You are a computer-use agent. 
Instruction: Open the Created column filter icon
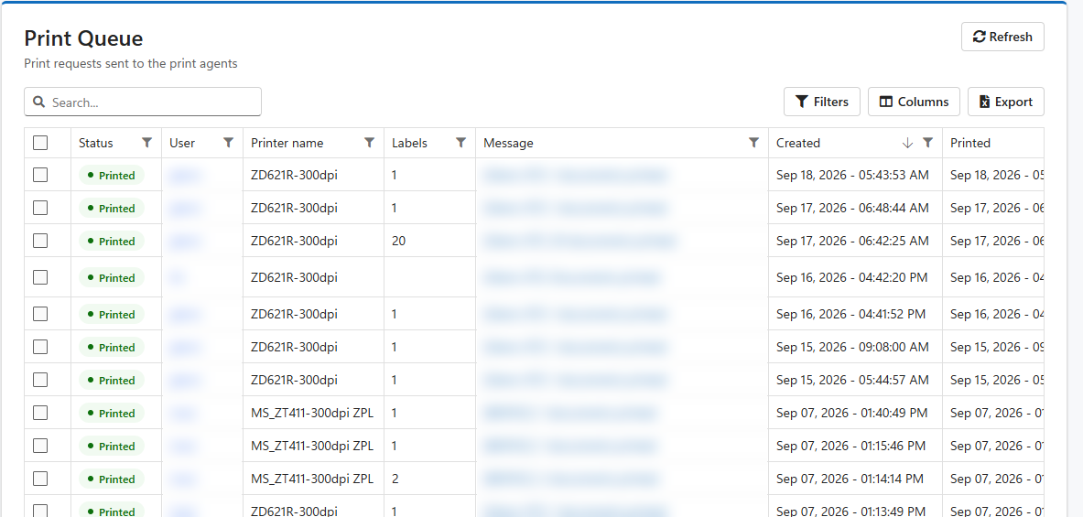tap(928, 143)
